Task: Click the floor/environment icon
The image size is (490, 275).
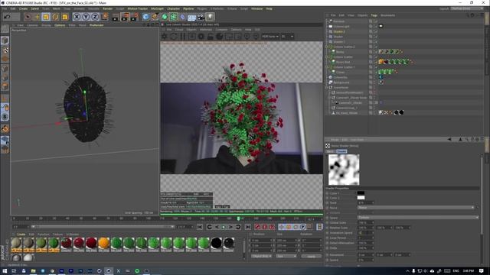Action: [x=192, y=17]
